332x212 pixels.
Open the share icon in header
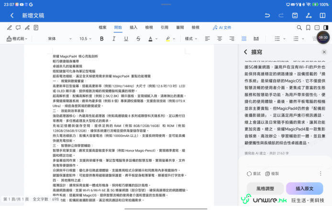coord(309,15)
